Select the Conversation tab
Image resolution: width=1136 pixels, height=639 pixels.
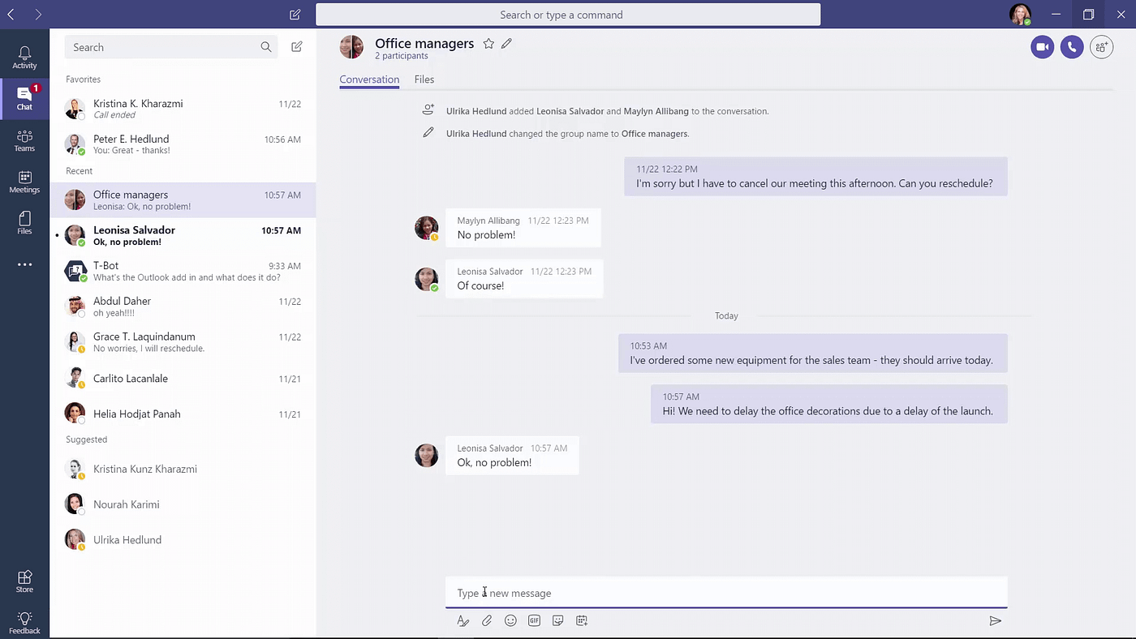pos(369,79)
